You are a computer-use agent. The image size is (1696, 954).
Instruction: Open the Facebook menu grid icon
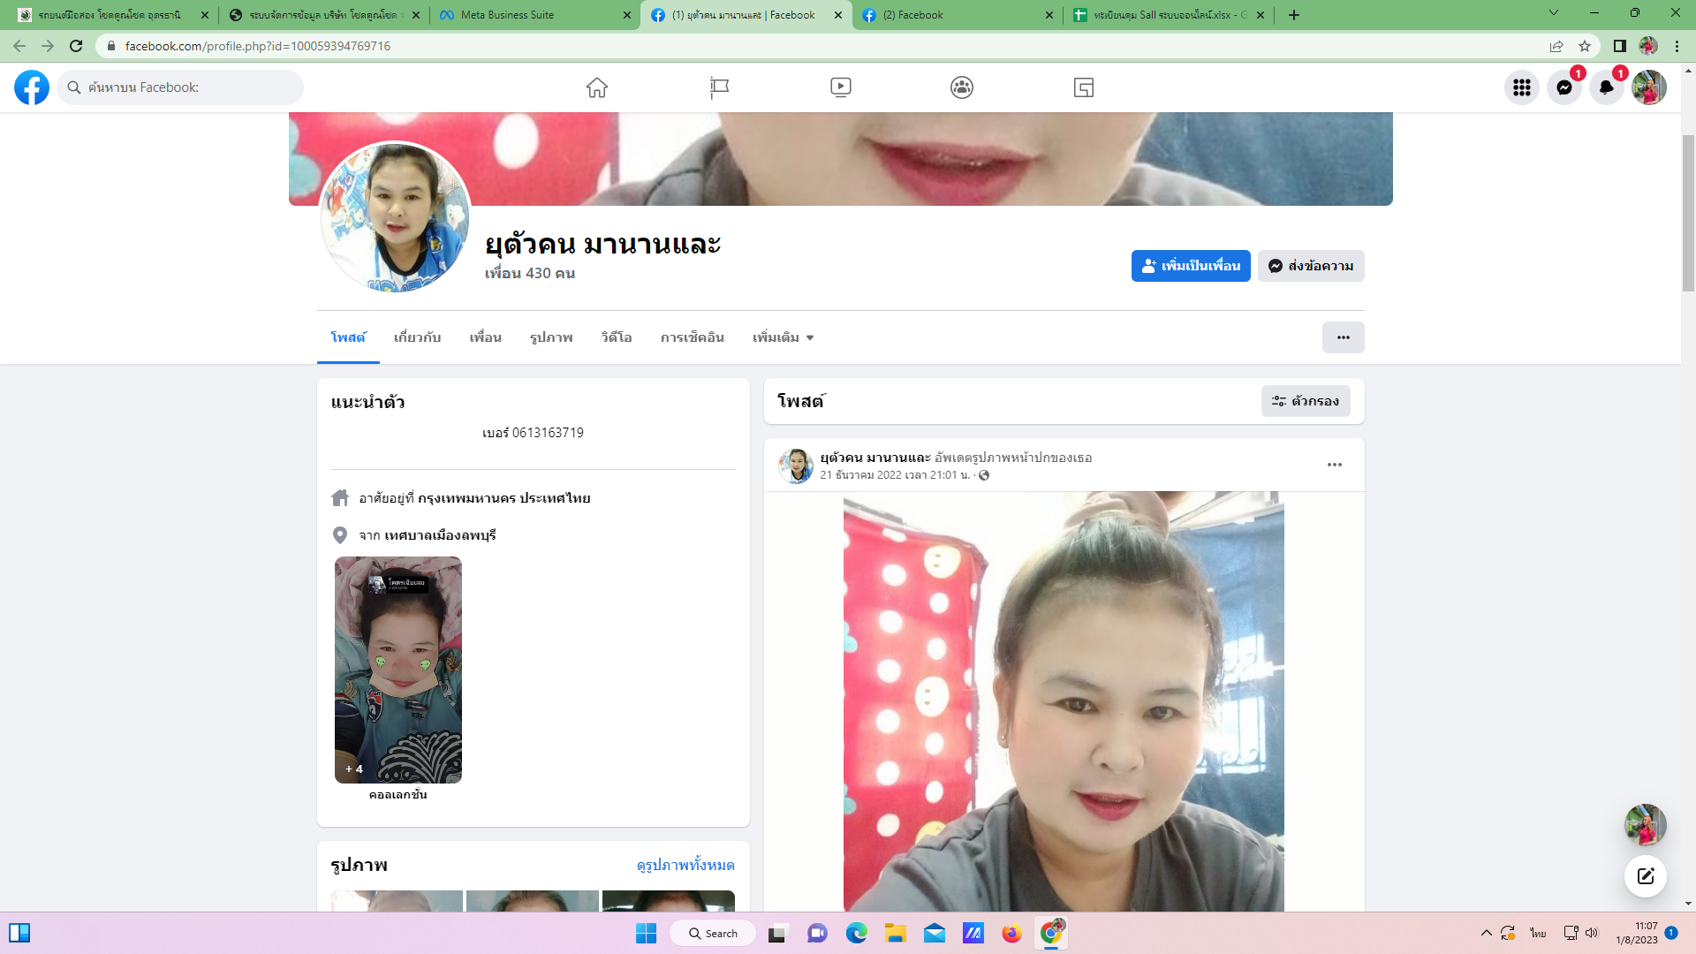(x=1521, y=87)
